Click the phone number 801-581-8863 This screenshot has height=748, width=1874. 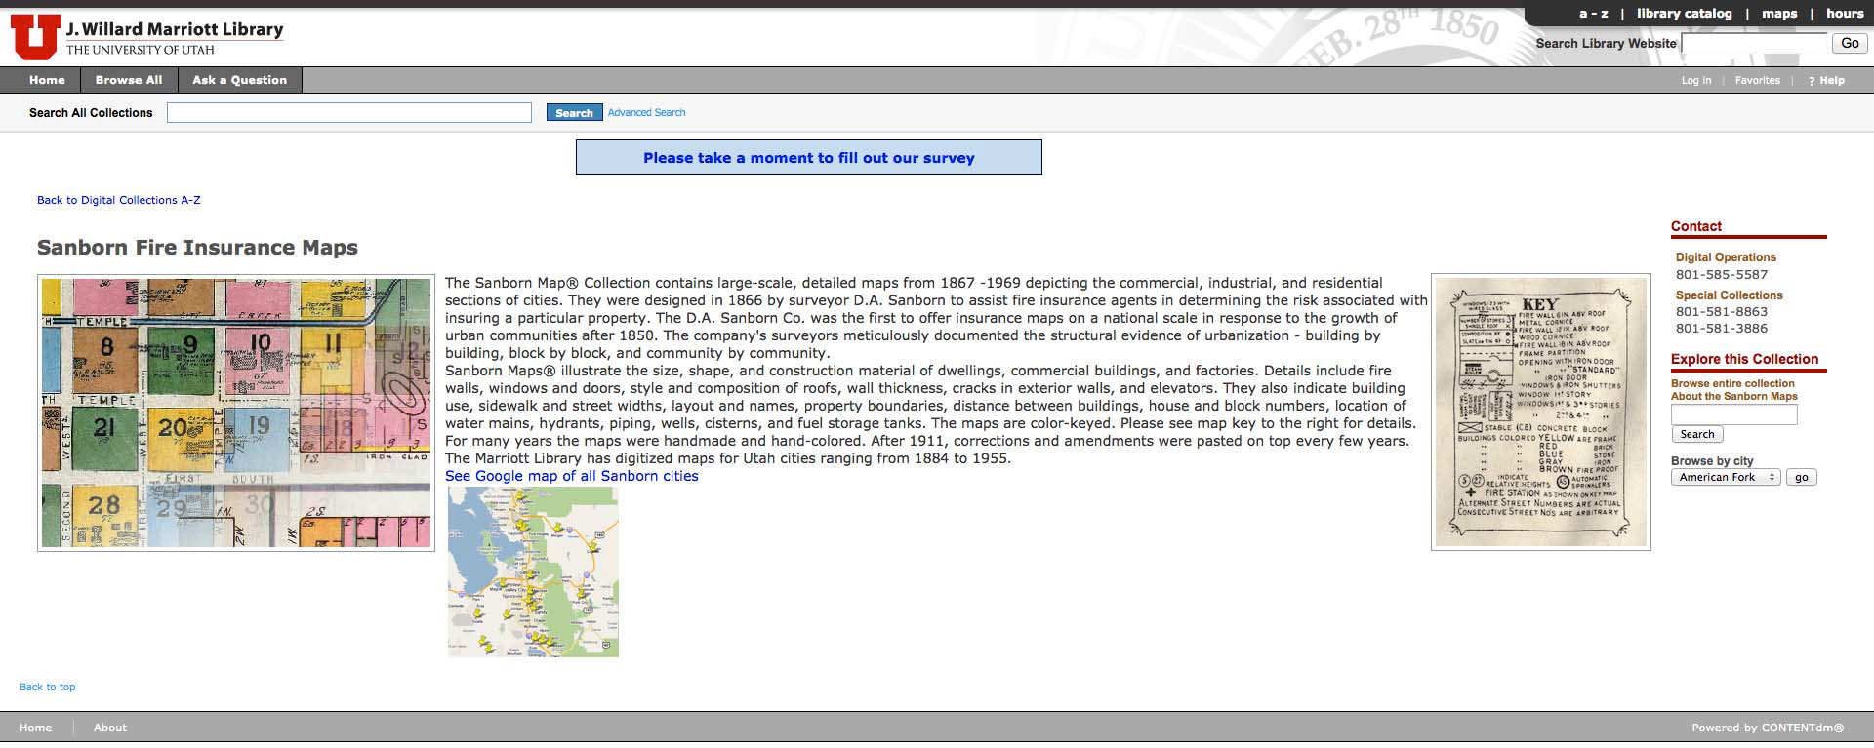[1722, 312]
